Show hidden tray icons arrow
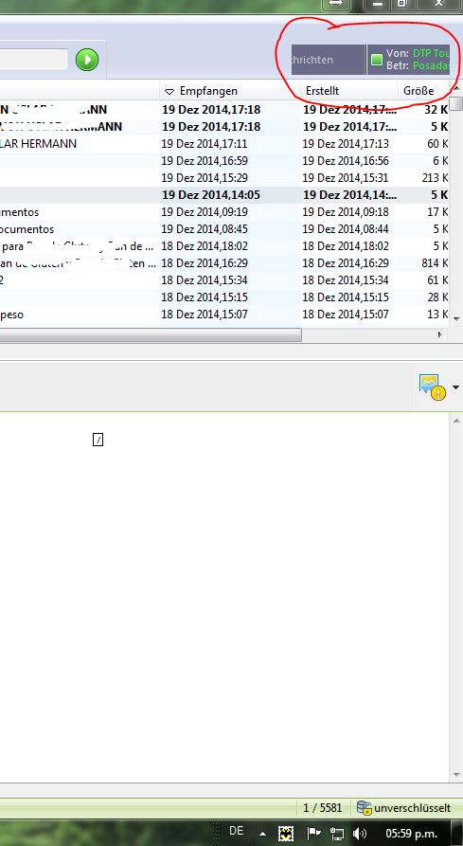This screenshot has height=846, width=463. 263,834
